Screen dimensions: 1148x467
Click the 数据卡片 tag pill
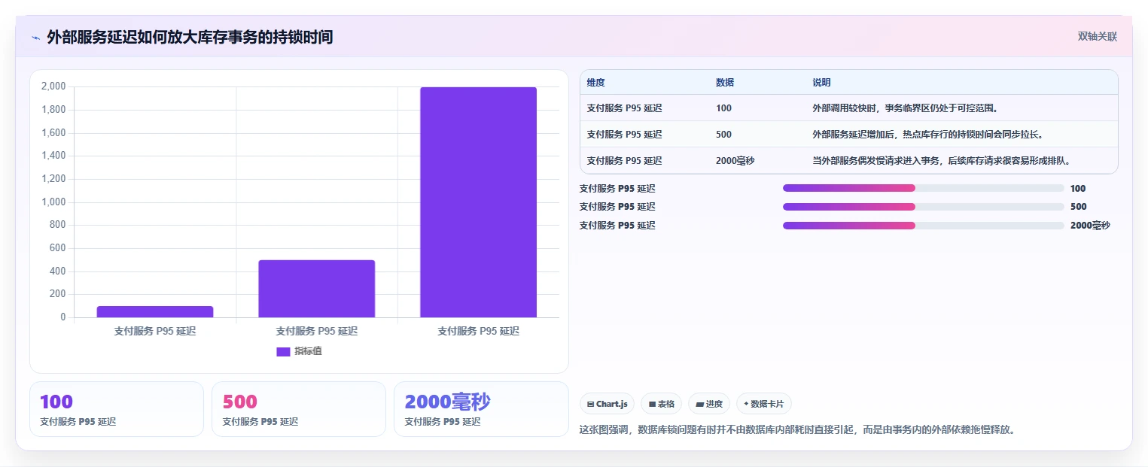[763, 404]
